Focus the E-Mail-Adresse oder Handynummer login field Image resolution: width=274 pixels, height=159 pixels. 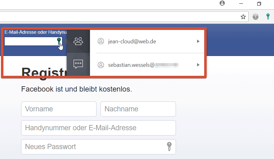pos(33,41)
